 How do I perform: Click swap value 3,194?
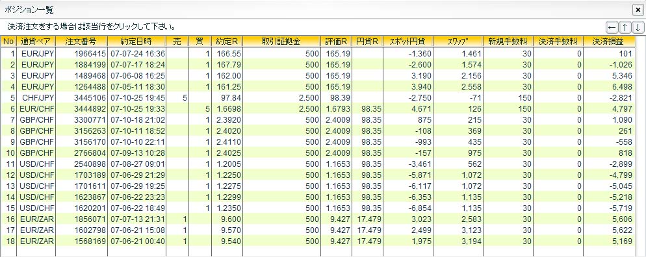(472, 241)
